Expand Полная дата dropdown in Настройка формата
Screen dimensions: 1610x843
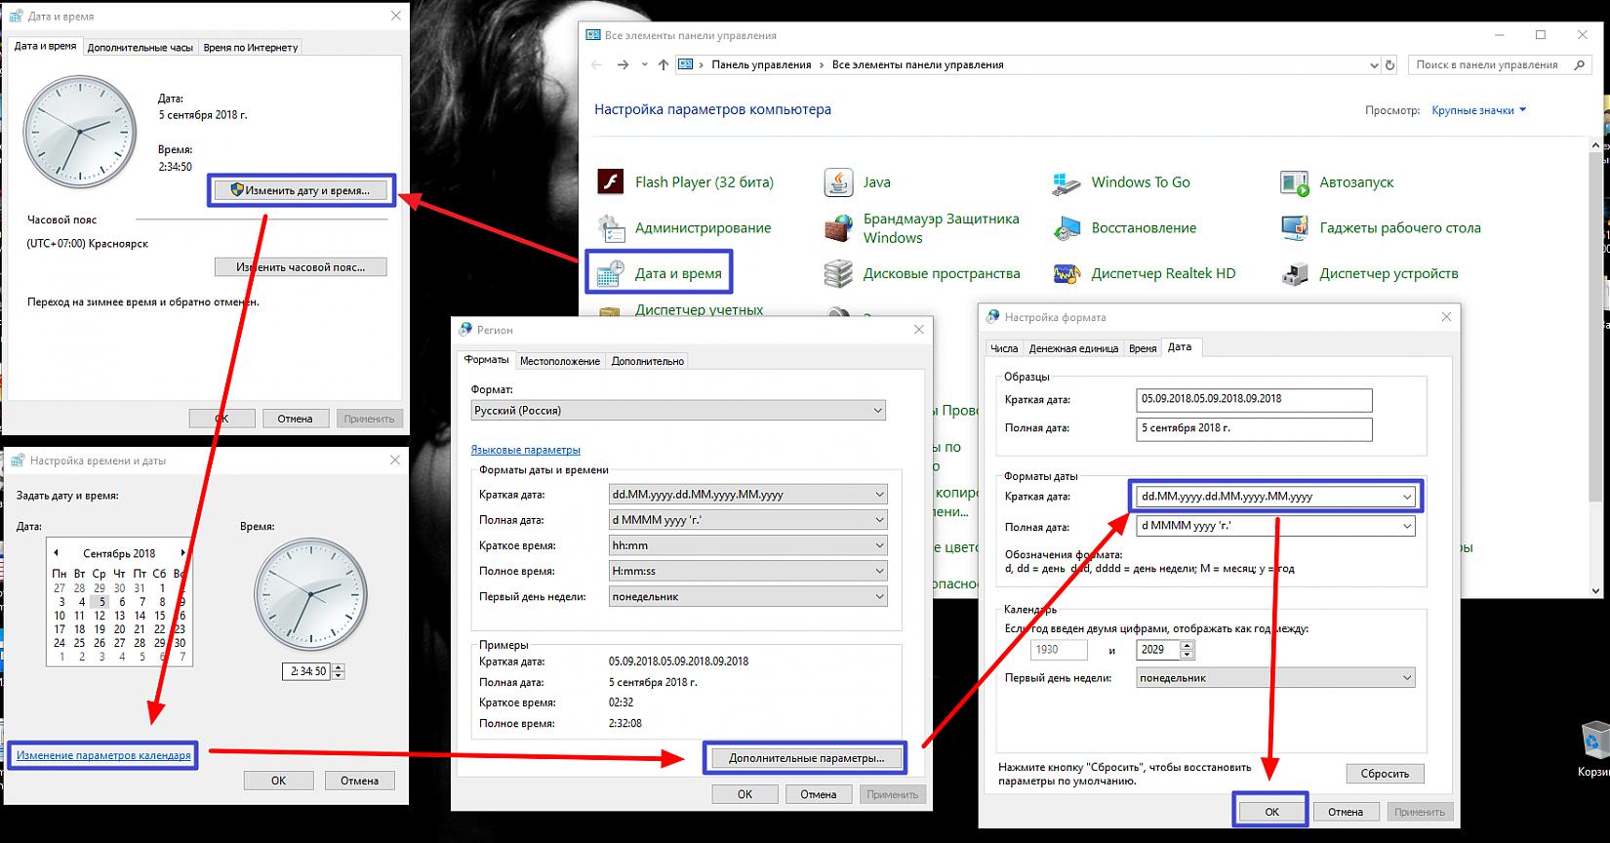[1407, 527]
